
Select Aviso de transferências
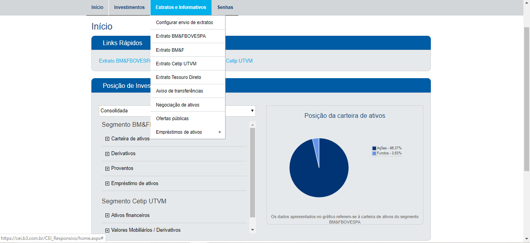click(x=188, y=91)
